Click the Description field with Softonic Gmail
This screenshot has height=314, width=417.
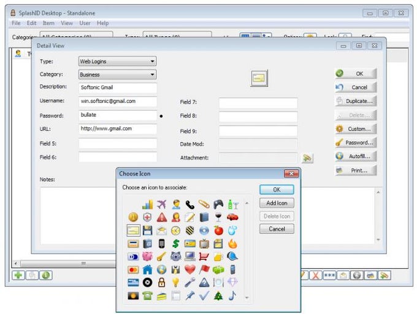pos(118,88)
